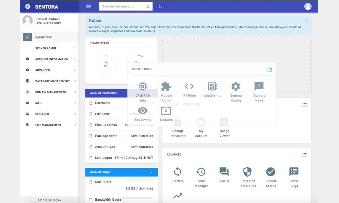The width and height of the screenshot is (339, 203).
Task: Click Account Information panel drag-handle icon
Action: coord(304,105)
